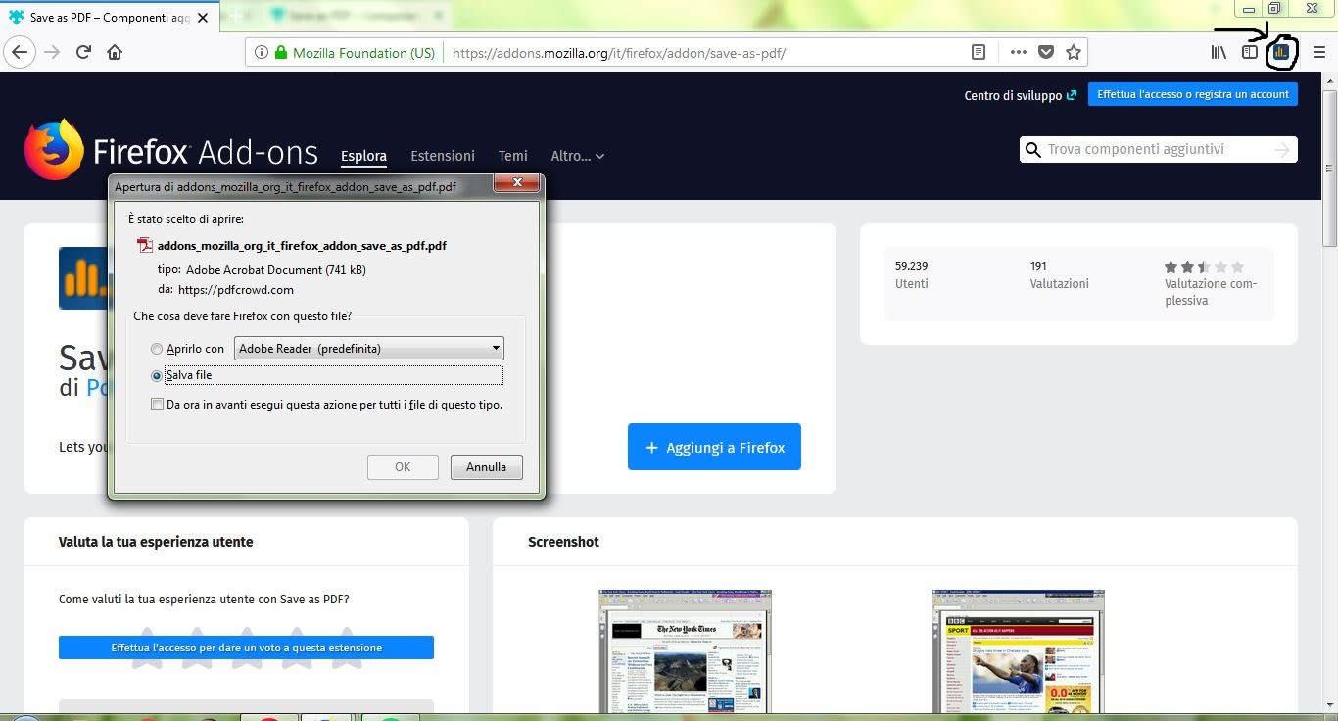This screenshot has height=721, width=1338.
Task: Save page to Pocket
Action: [x=1046, y=53]
